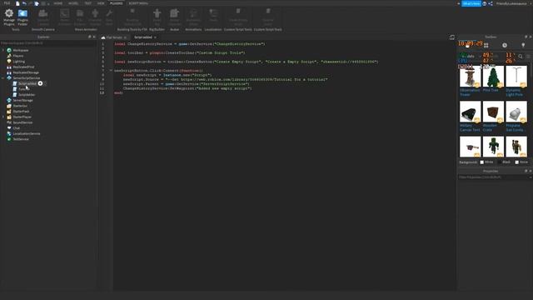Select the Military Canvas Tent thumbnail

470,112
